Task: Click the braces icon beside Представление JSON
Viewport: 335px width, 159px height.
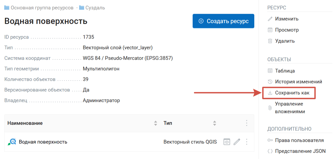Action: [270, 151]
